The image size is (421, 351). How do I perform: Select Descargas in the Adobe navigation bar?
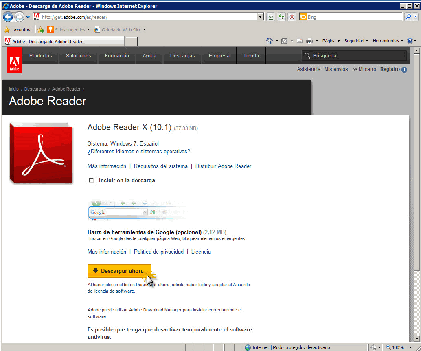182,55
